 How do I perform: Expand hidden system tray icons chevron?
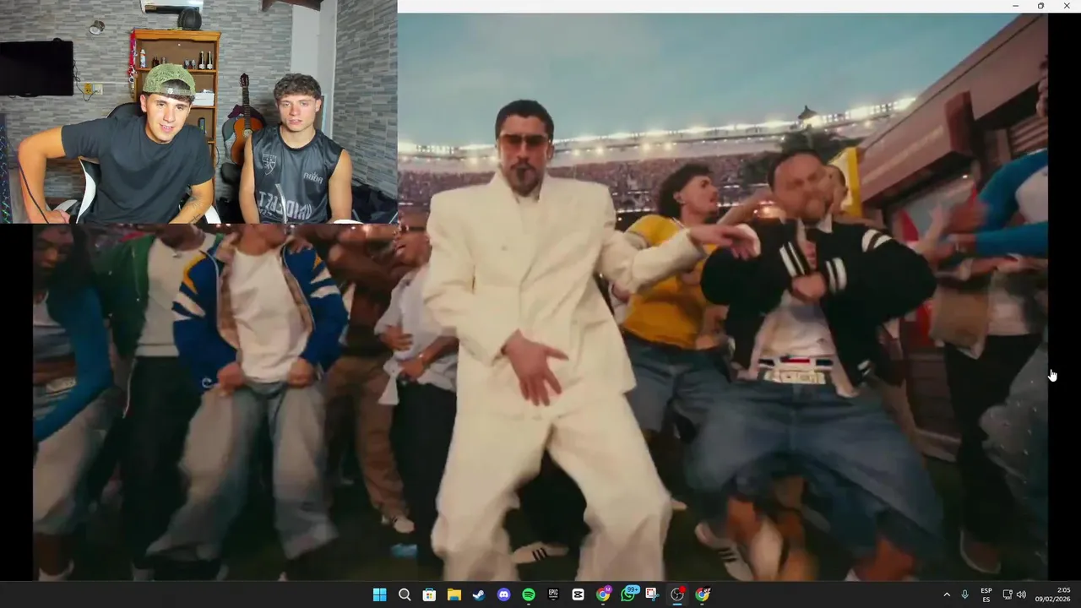tap(946, 594)
